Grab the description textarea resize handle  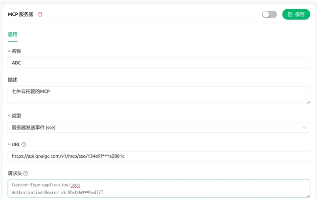pyautogui.click(x=308, y=102)
